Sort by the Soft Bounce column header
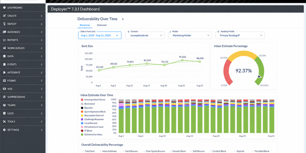Viewport: 306px width, 153px height. 197,151
